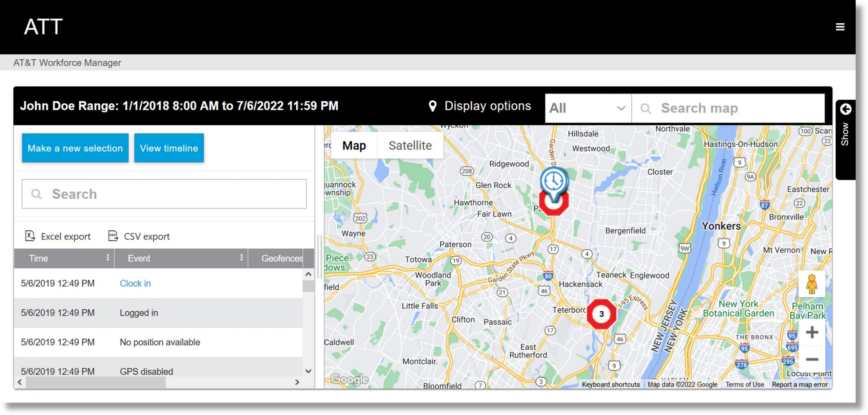Image resolution: width=868 pixels, height=415 pixels.
Task: Export the list using Excel export
Action: pyautogui.click(x=58, y=236)
